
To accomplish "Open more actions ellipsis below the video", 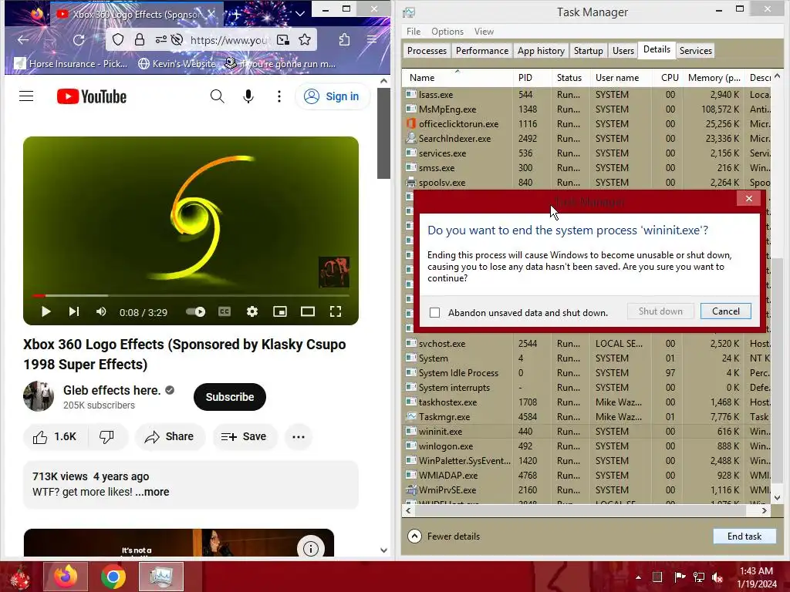I will [x=299, y=436].
